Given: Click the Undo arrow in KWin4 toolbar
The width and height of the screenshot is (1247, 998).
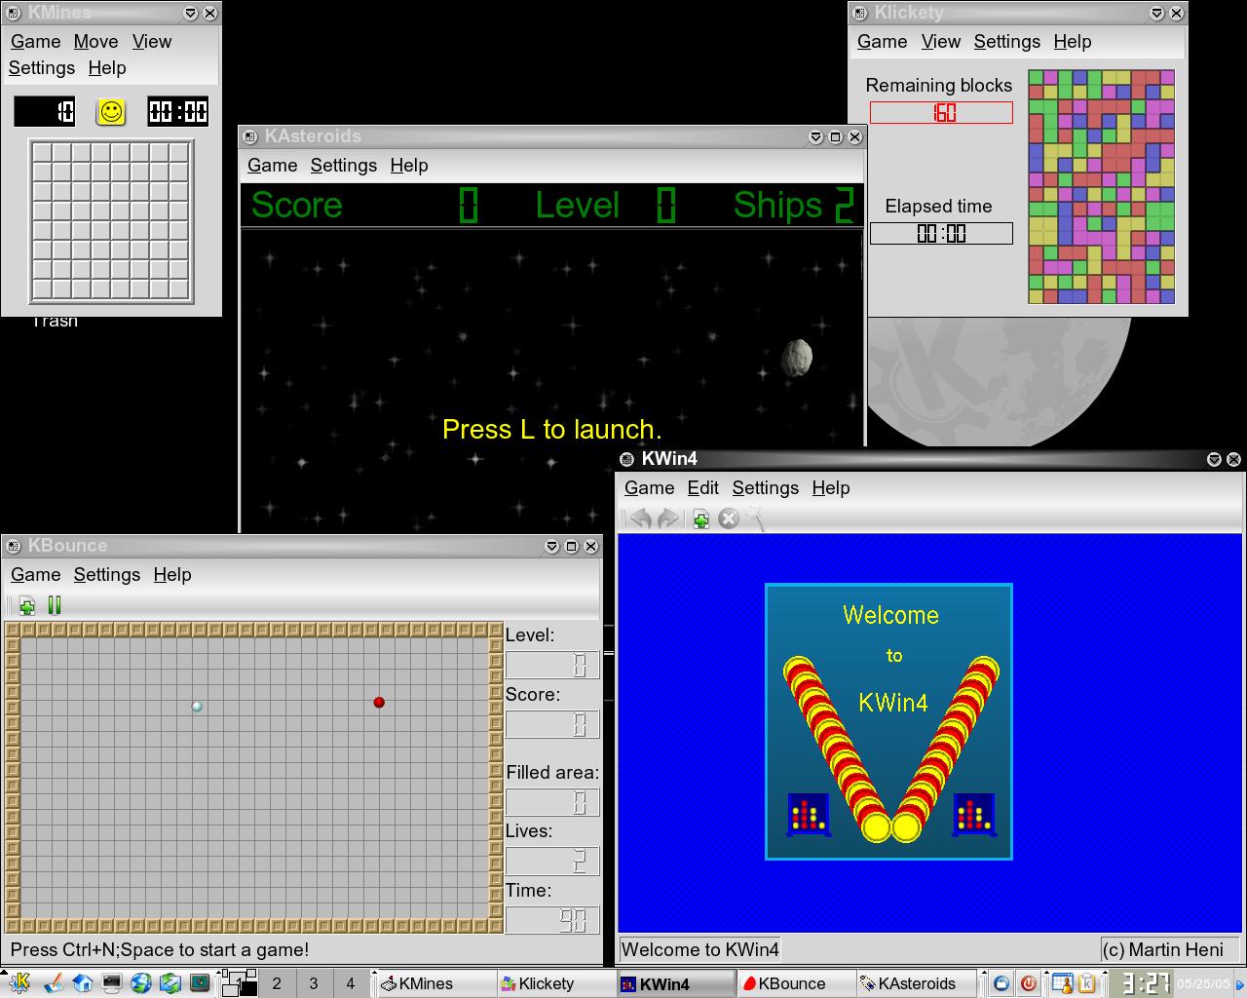Looking at the screenshot, I should (x=640, y=518).
